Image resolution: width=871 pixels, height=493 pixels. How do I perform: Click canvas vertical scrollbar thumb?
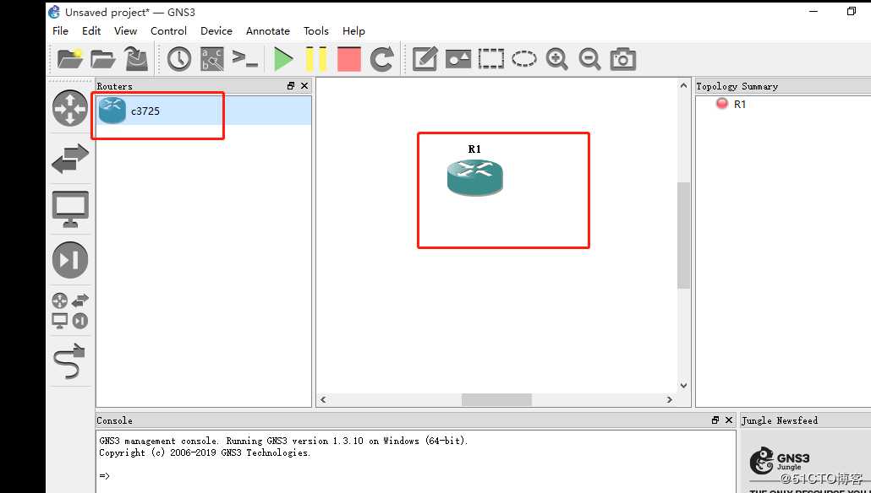tap(684, 236)
